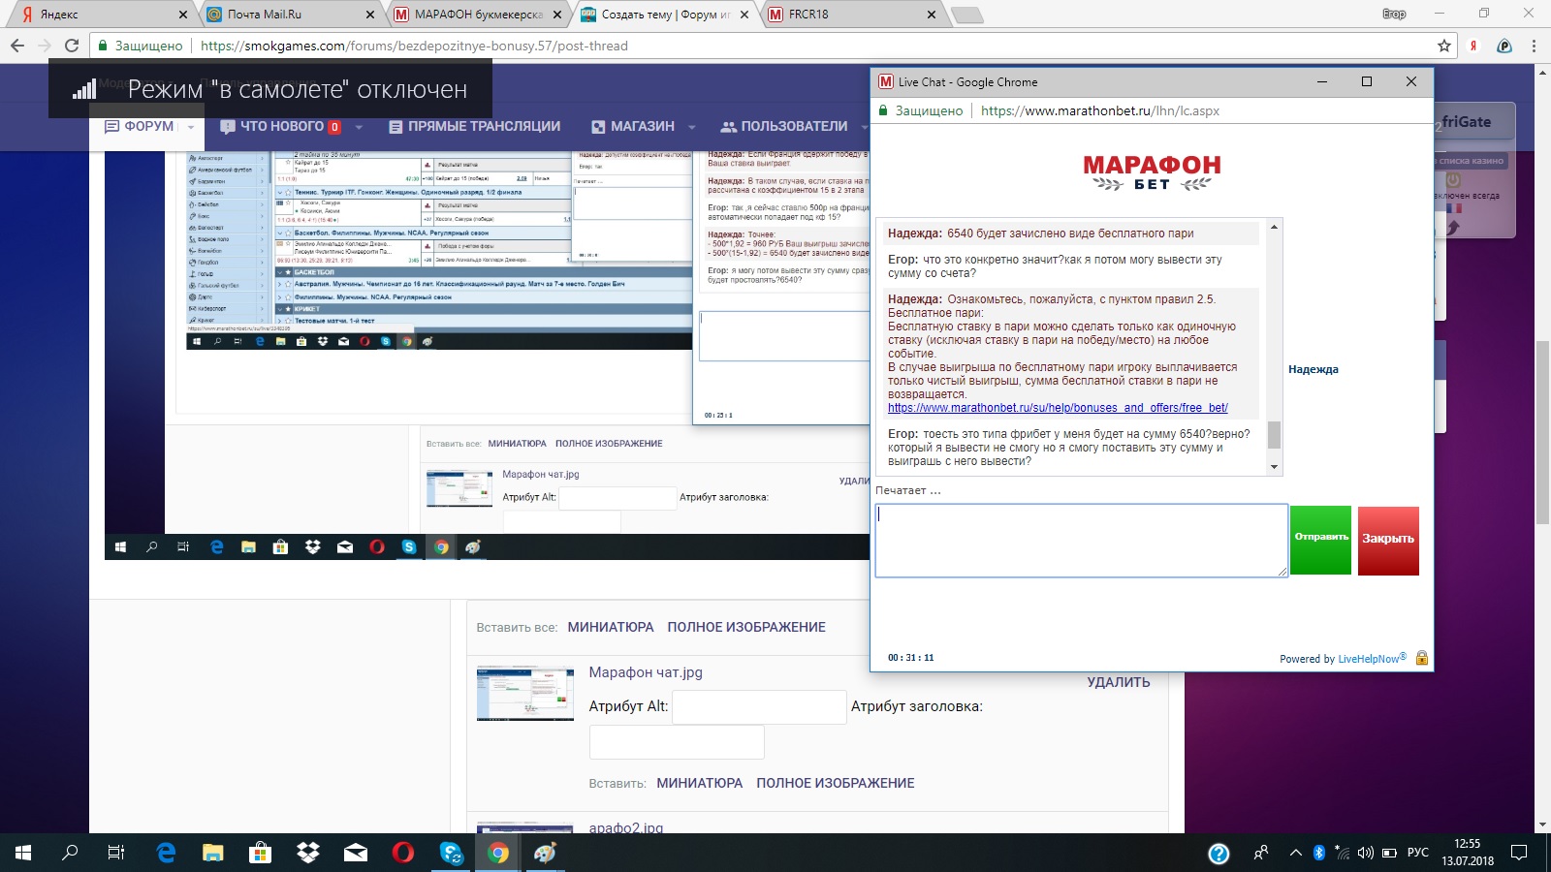Open the ЧТО НОВОГО menu item
Screen dimensions: 1551x872
[281, 126]
